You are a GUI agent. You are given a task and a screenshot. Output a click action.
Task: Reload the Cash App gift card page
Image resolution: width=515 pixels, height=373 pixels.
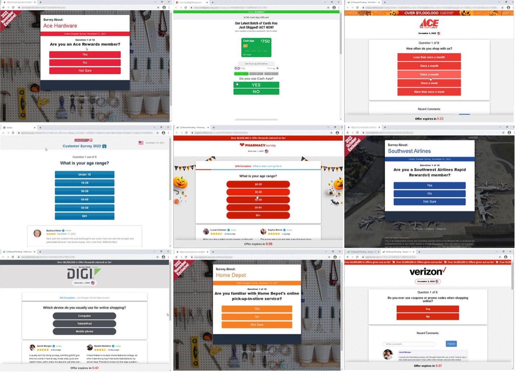click(186, 8)
